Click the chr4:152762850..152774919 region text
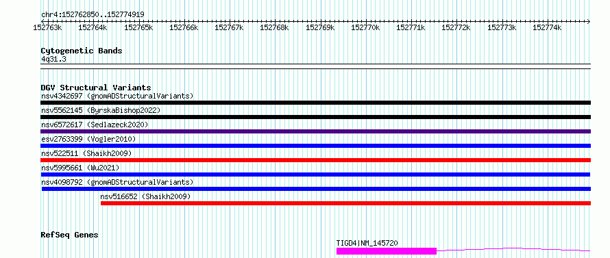Viewport: 610px width, 258px height. 93,14
